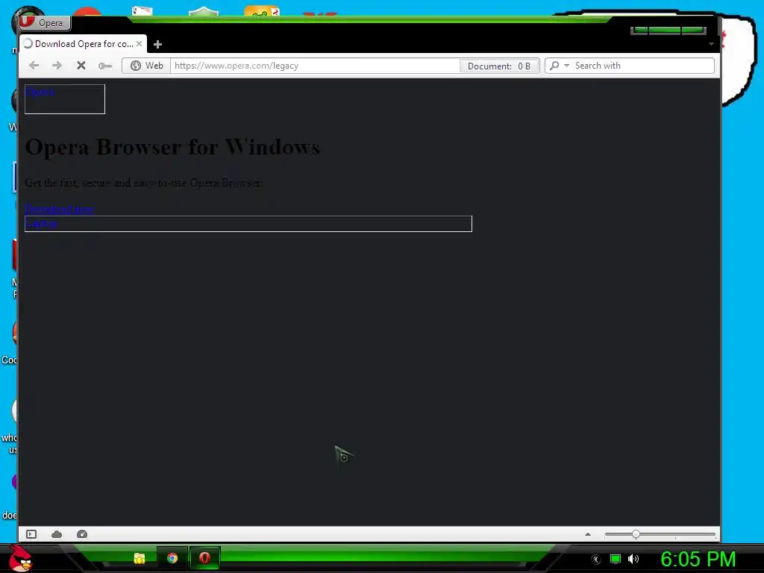Click the 'Download now' link
764x573 pixels.
point(60,209)
